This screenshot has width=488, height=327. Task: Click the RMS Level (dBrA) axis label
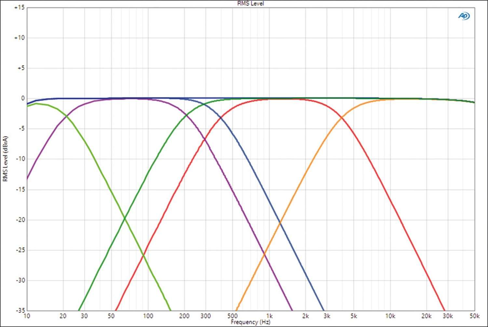coord(5,159)
